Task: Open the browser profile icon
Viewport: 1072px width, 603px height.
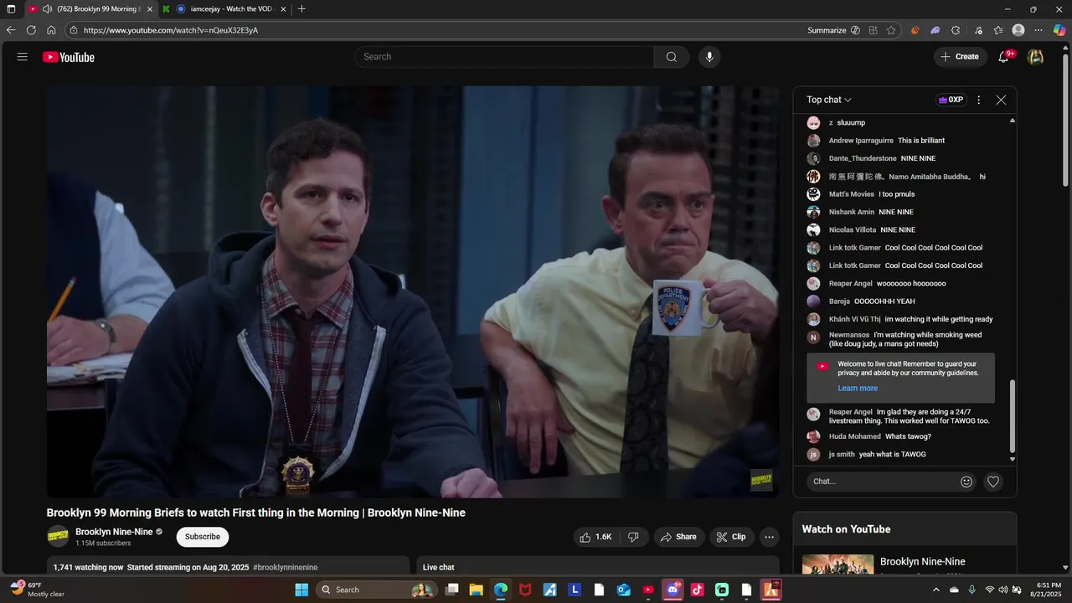Action: pos(1018,30)
